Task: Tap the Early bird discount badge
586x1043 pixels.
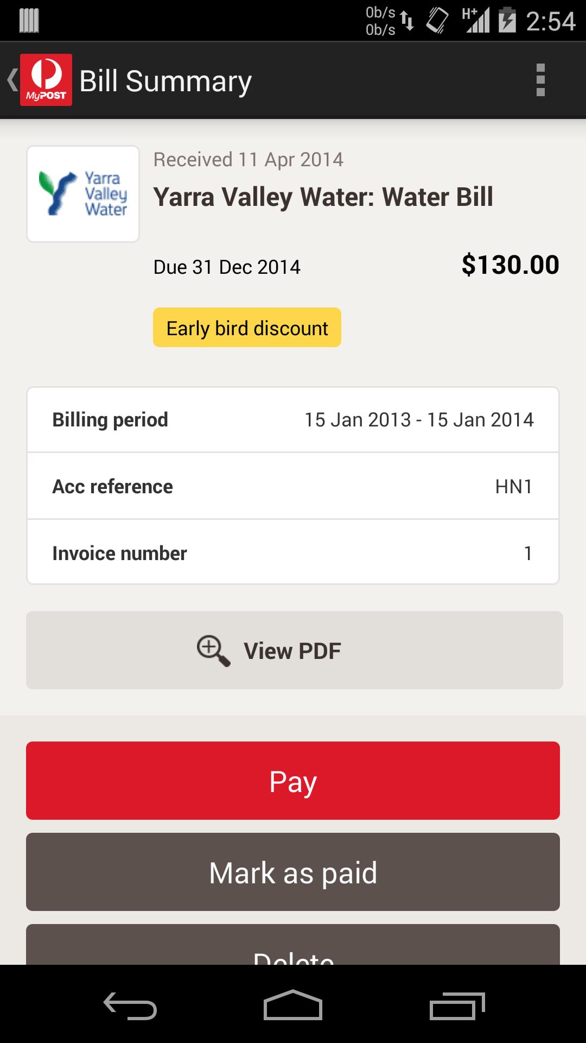Action: (247, 328)
